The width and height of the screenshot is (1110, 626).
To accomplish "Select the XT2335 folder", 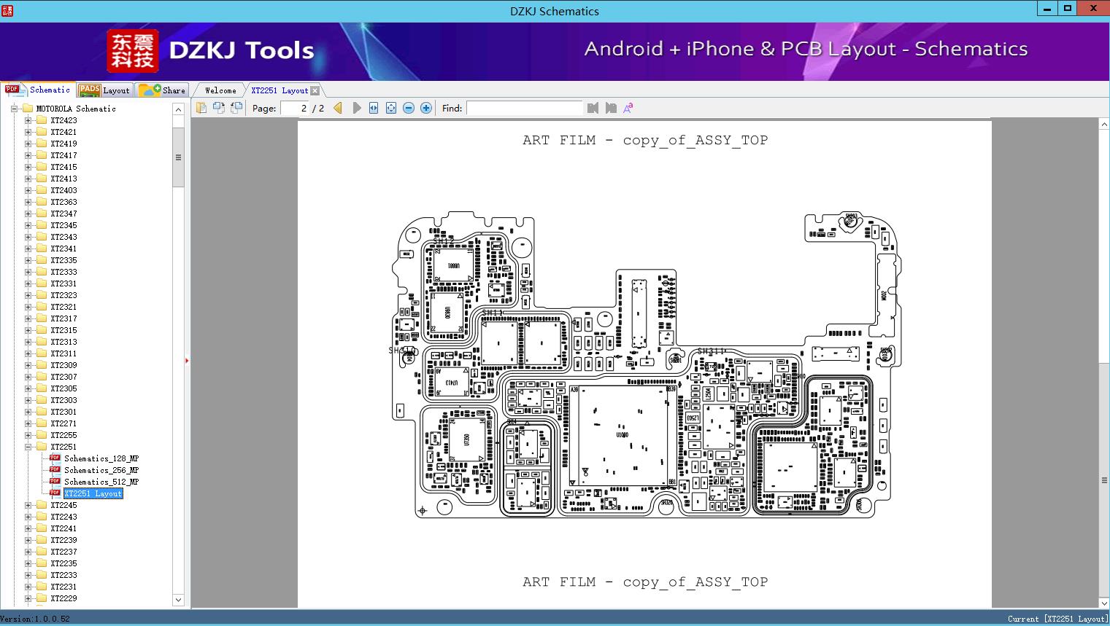I will click(x=63, y=260).
